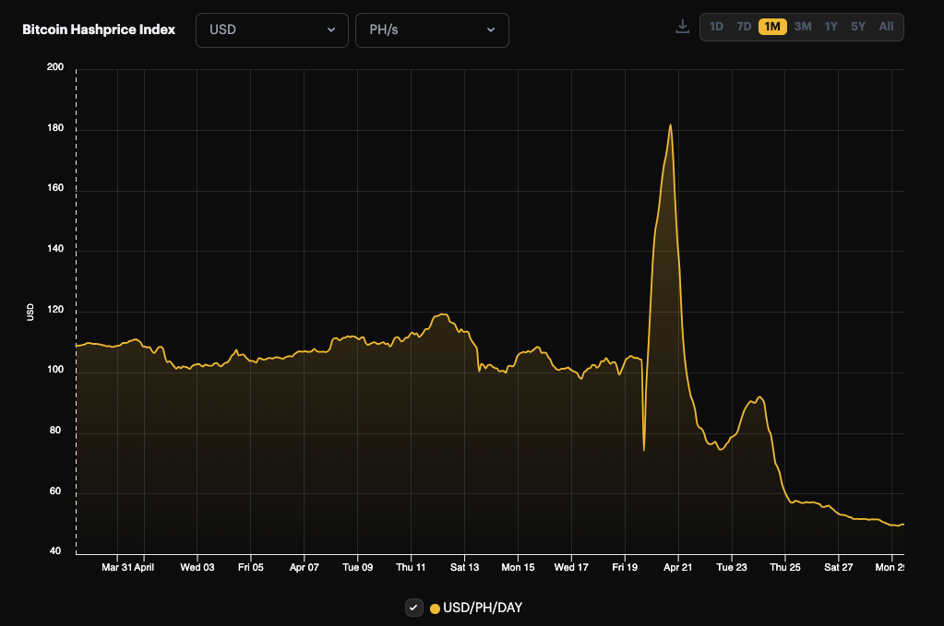Image resolution: width=944 pixels, height=626 pixels.
Task: Click the Apr 21 x-axis label
Action: (678, 567)
